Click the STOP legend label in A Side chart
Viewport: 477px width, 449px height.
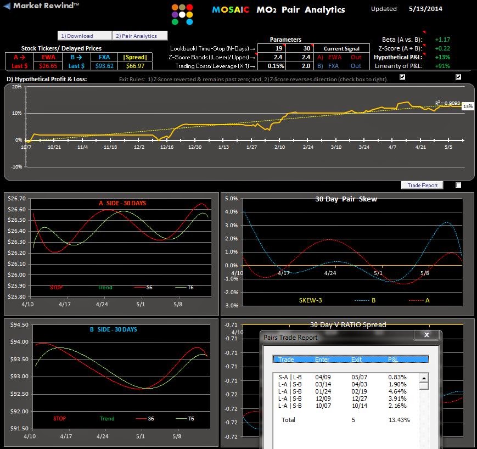[x=57, y=287]
